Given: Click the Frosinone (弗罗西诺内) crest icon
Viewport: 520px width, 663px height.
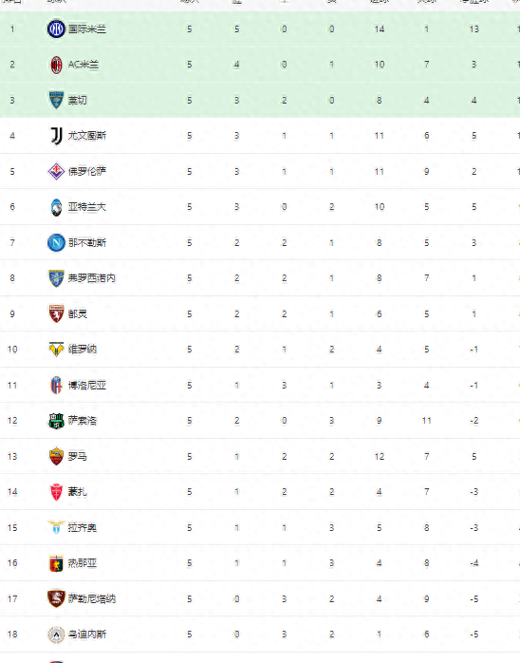Looking at the screenshot, I should point(56,278).
